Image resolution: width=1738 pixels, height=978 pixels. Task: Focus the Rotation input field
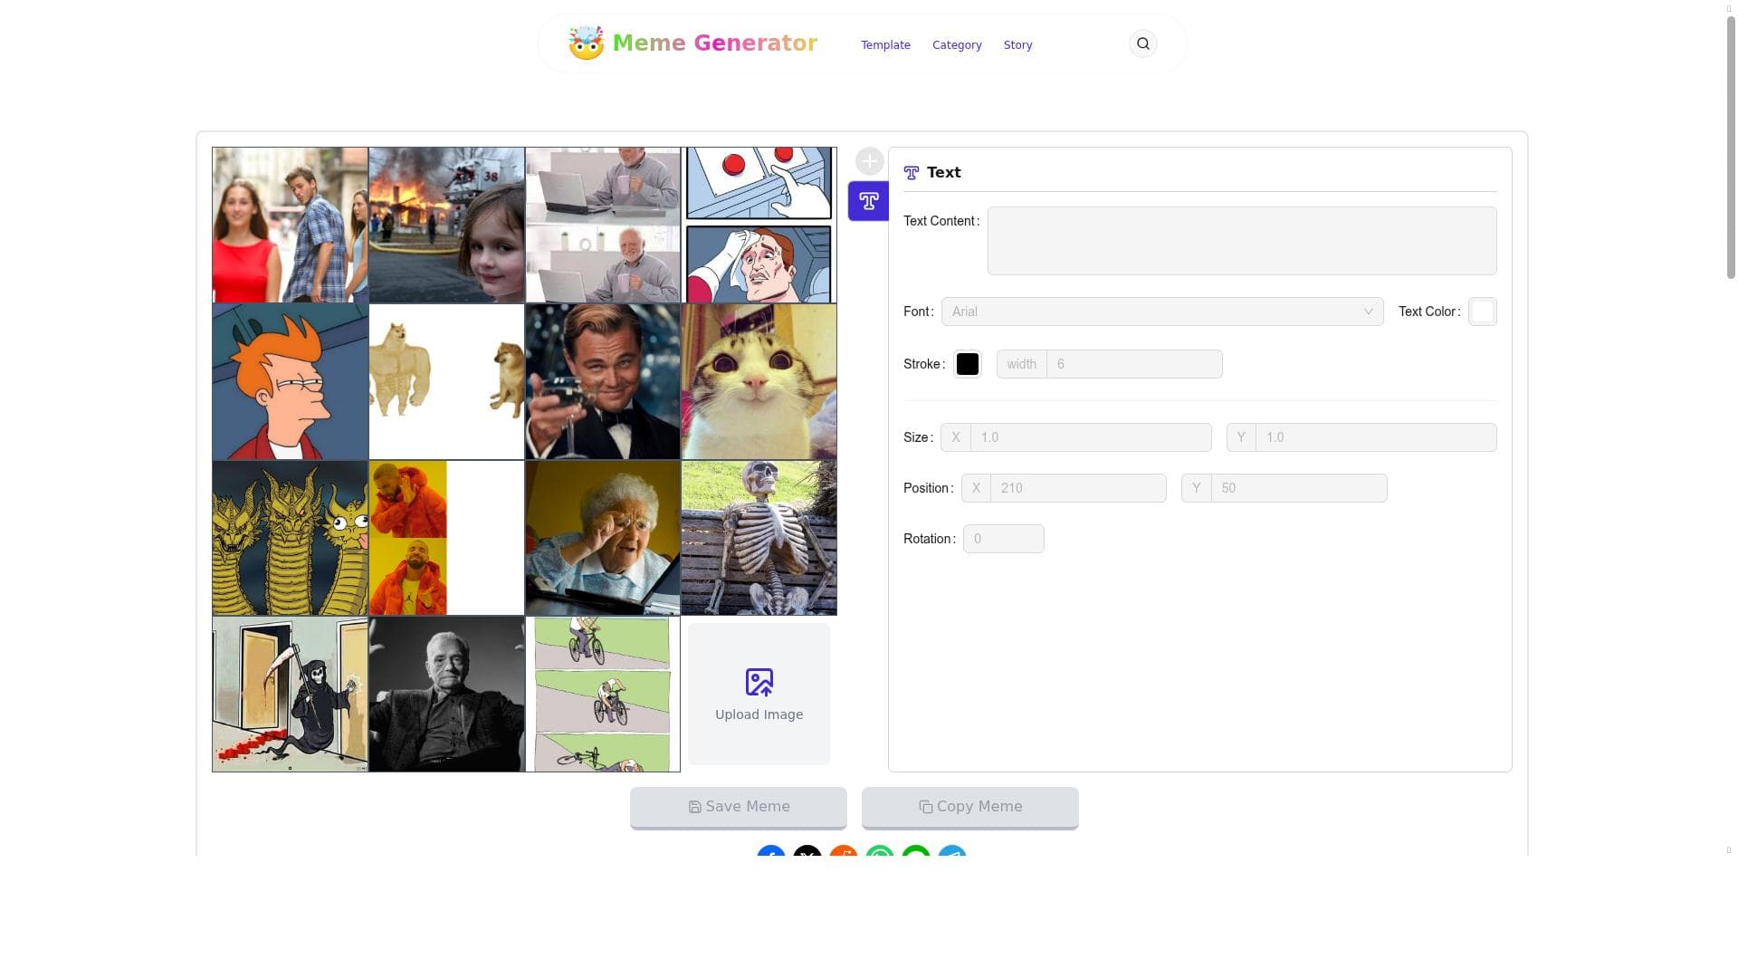[x=1003, y=539]
